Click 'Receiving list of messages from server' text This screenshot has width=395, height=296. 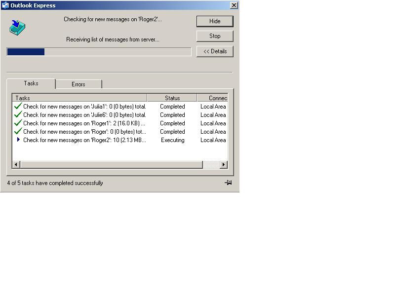(x=113, y=39)
